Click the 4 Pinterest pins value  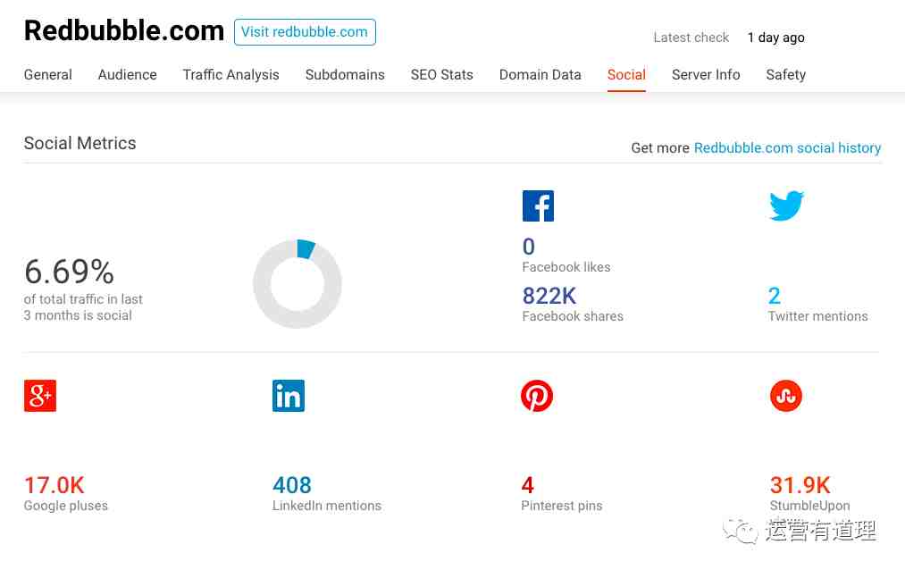click(527, 485)
